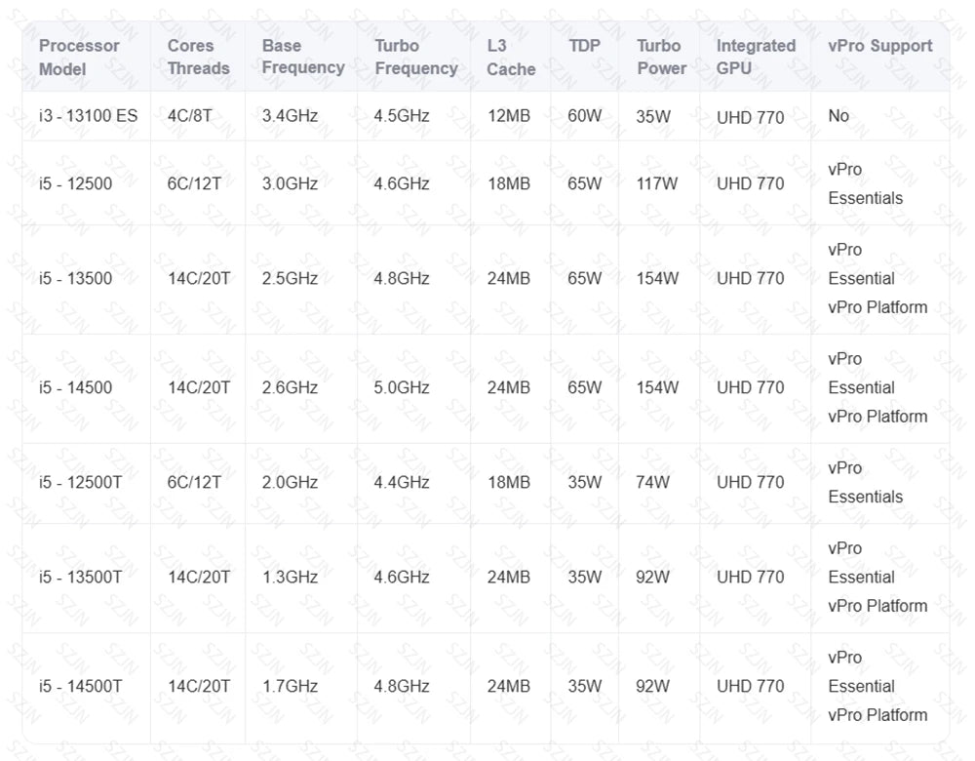Image resolution: width=975 pixels, height=761 pixels.
Task: Select the "117W" turbo power value
Action: pos(656,183)
